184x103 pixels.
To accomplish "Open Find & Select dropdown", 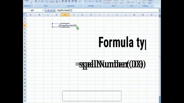I will point(150,2).
